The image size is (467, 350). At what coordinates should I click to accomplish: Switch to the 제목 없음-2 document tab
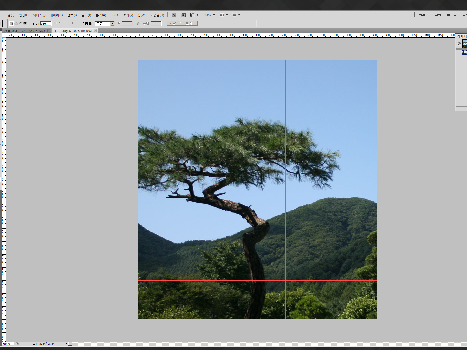pos(25,31)
